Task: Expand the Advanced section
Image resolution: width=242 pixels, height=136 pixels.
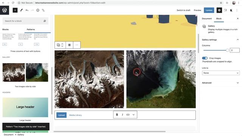Action: [221, 83]
